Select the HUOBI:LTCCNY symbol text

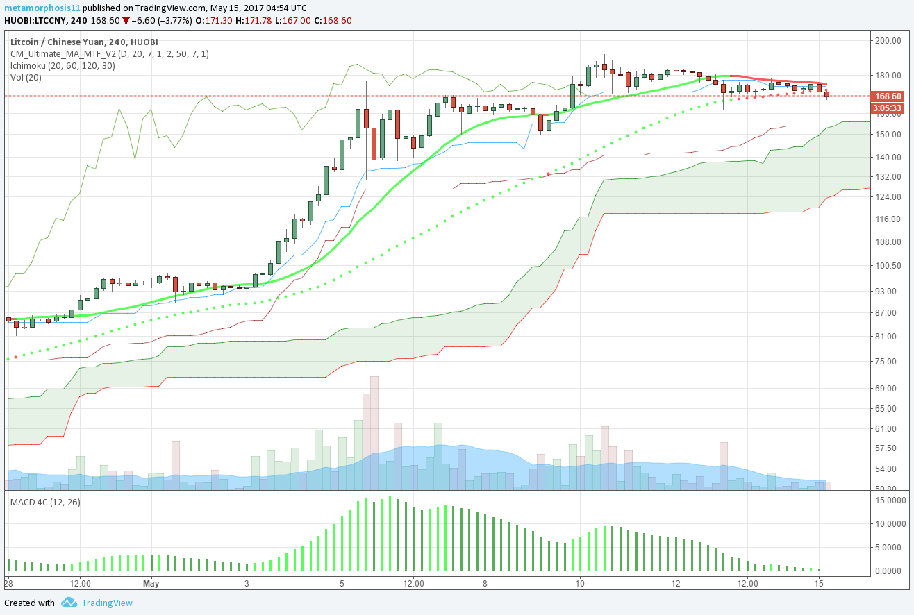[x=36, y=20]
